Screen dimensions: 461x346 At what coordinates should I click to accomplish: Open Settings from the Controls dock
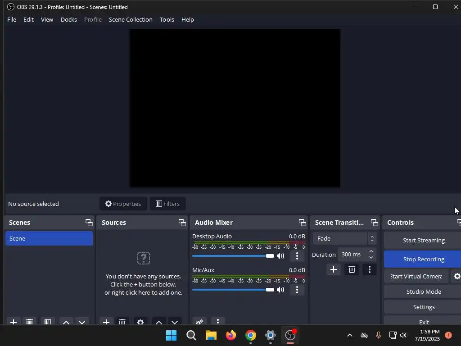424,307
